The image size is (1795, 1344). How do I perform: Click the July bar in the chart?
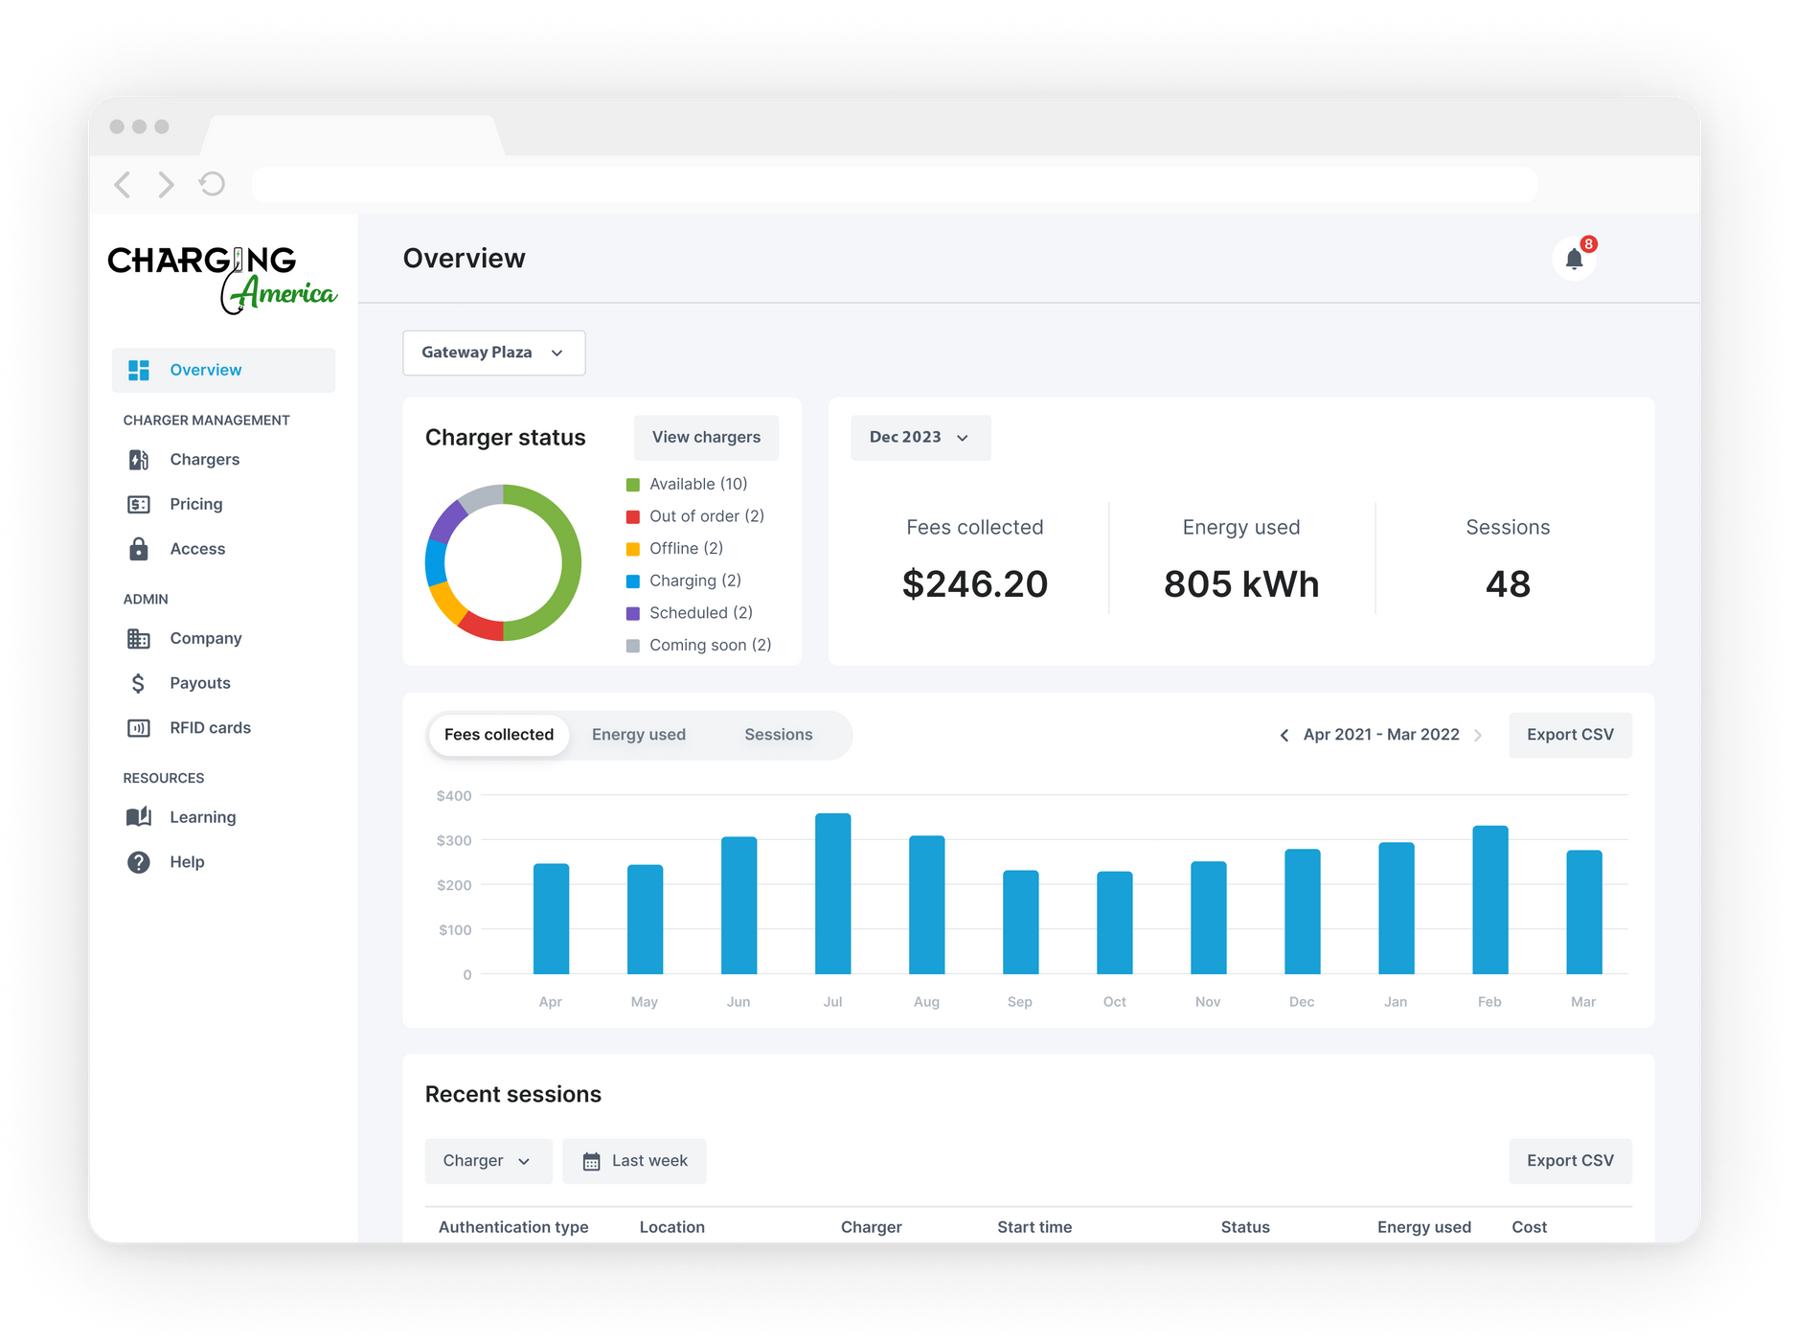[x=833, y=894]
